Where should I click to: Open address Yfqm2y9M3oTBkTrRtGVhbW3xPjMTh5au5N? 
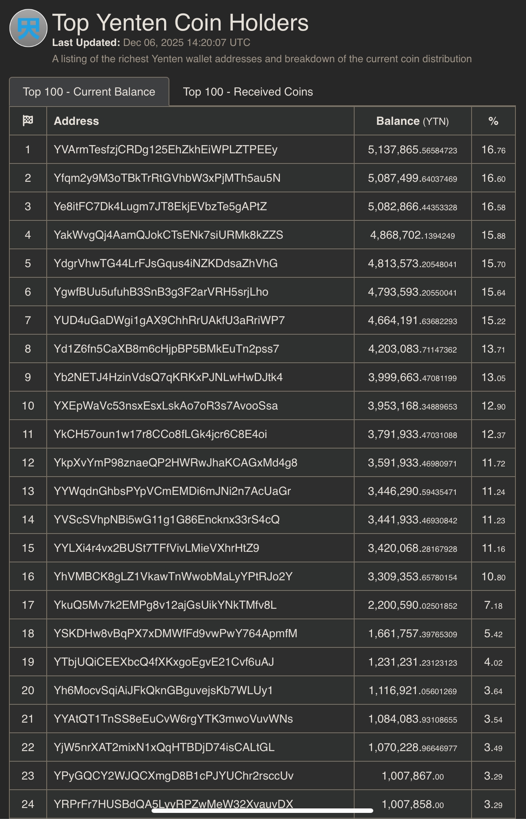[x=167, y=178]
